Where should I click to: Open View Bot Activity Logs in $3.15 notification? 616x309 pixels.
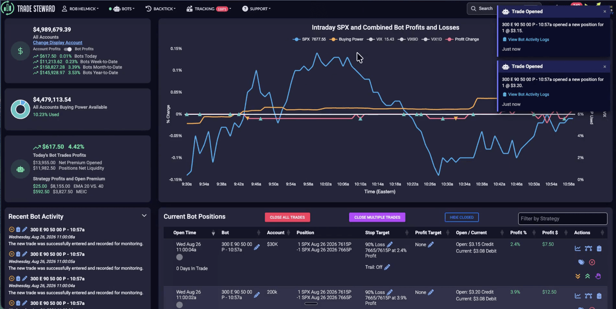(525, 39)
